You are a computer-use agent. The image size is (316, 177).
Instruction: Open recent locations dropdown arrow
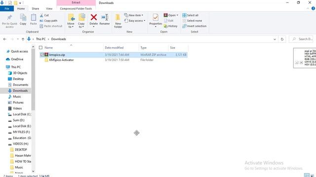(x=18, y=39)
